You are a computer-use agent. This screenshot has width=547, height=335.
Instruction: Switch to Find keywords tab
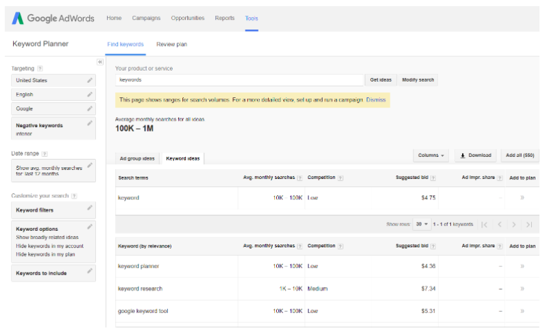coord(125,45)
